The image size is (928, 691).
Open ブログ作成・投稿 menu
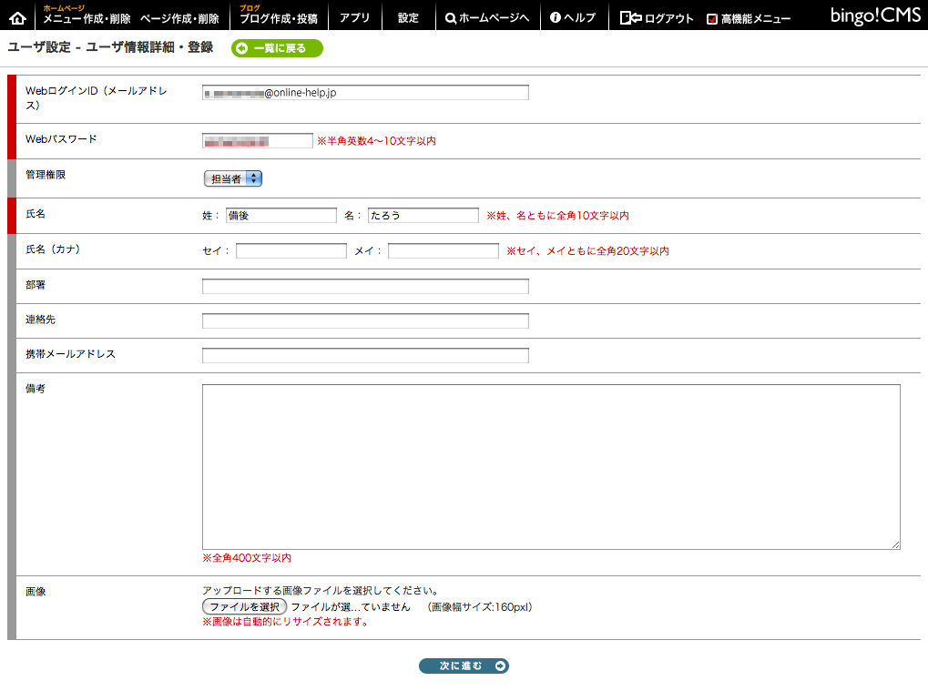(279, 18)
